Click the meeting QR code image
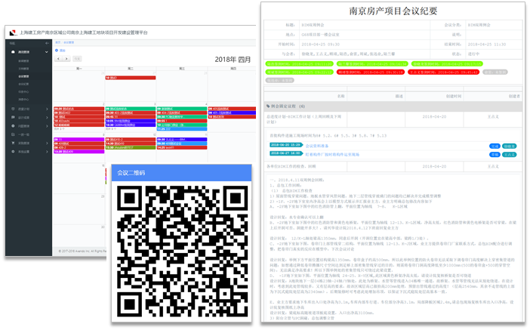 (x=182, y=251)
